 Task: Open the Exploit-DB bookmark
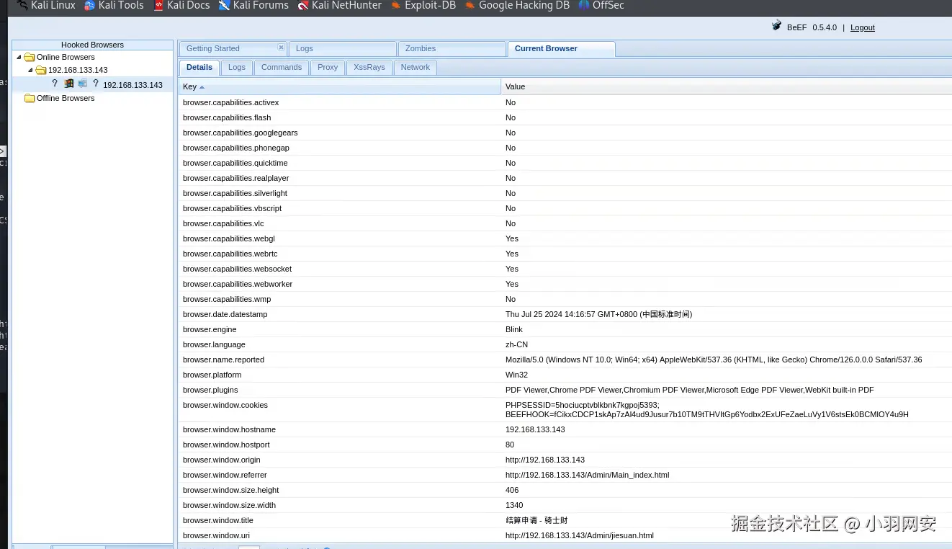point(423,5)
